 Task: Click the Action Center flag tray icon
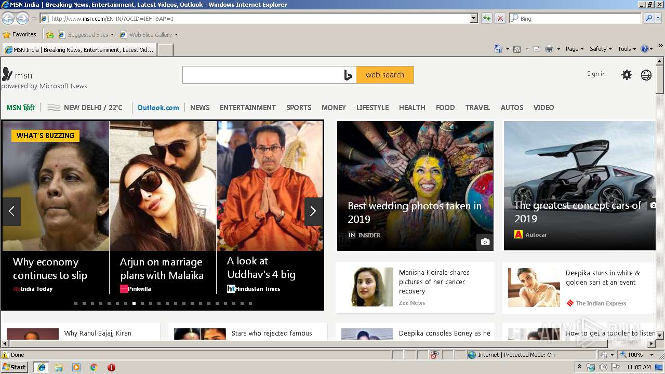pyautogui.click(x=615, y=367)
